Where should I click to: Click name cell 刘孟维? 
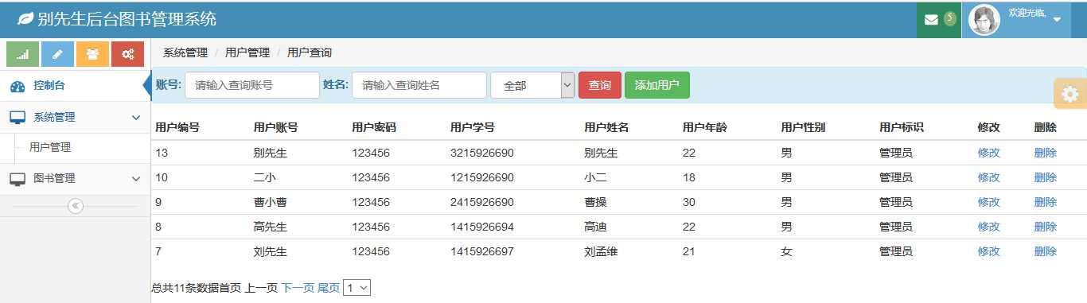tap(601, 251)
